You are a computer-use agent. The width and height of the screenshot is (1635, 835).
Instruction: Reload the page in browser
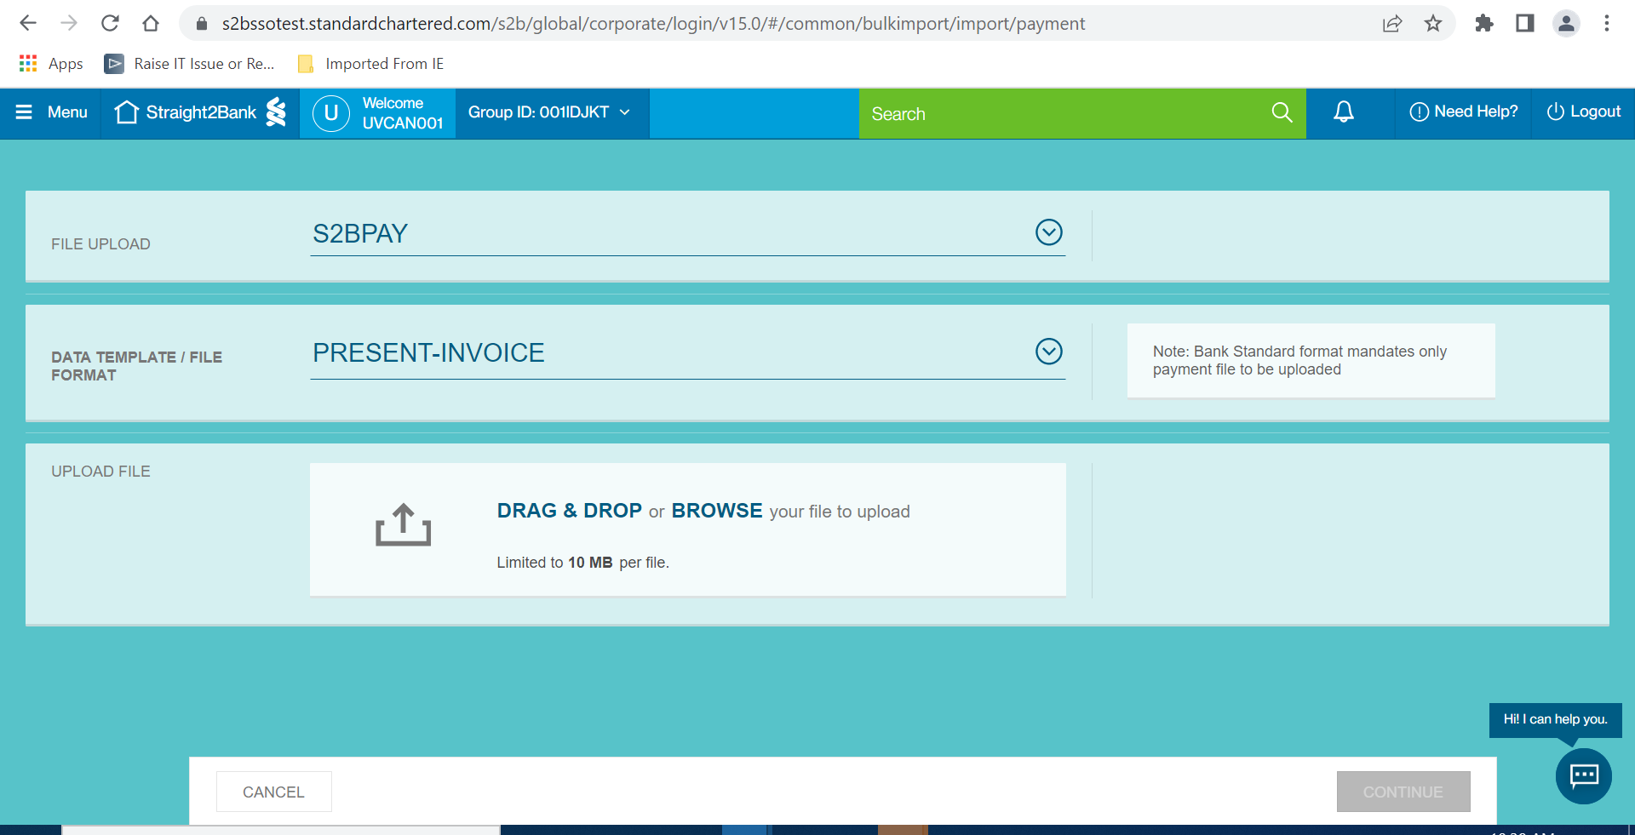(x=110, y=24)
